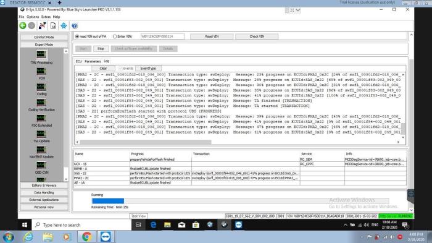Image resolution: width=432 pixels, height=243 pixels.
Task: Collapse Expert Mode section
Action: 44,45
